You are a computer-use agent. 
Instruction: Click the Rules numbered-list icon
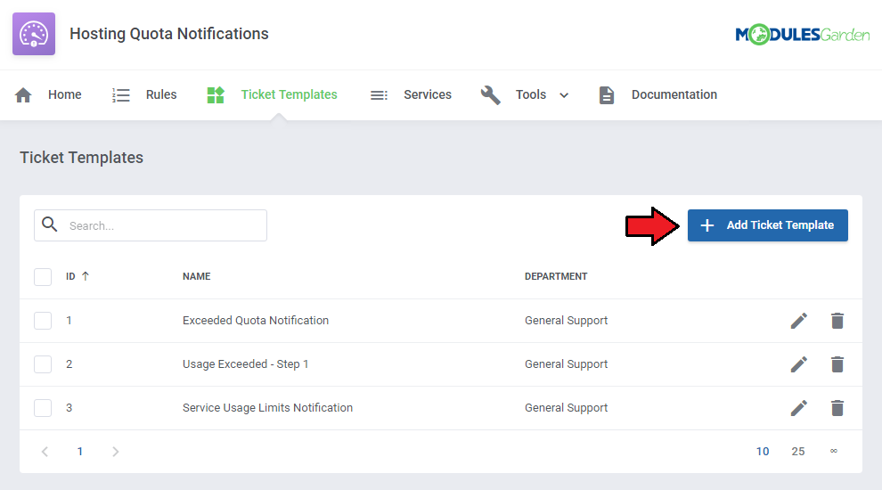tap(120, 95)
